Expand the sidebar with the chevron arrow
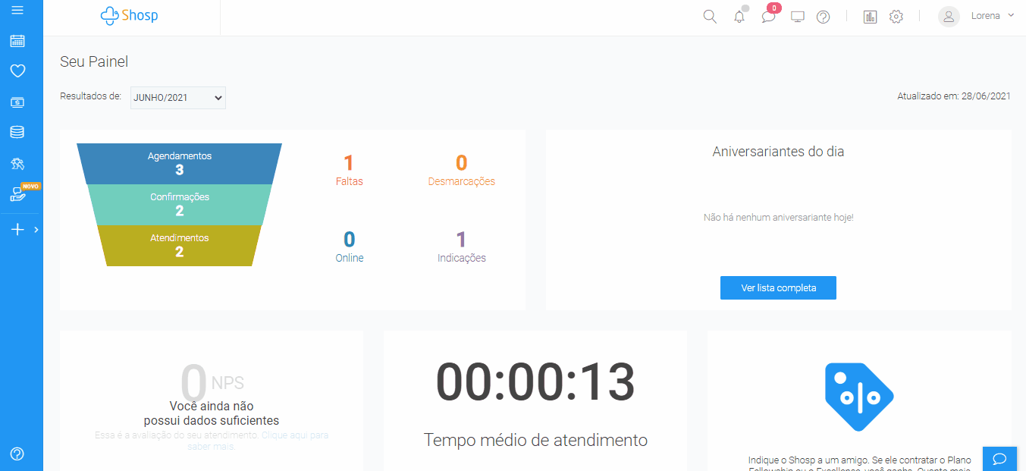 click(35, 228)
